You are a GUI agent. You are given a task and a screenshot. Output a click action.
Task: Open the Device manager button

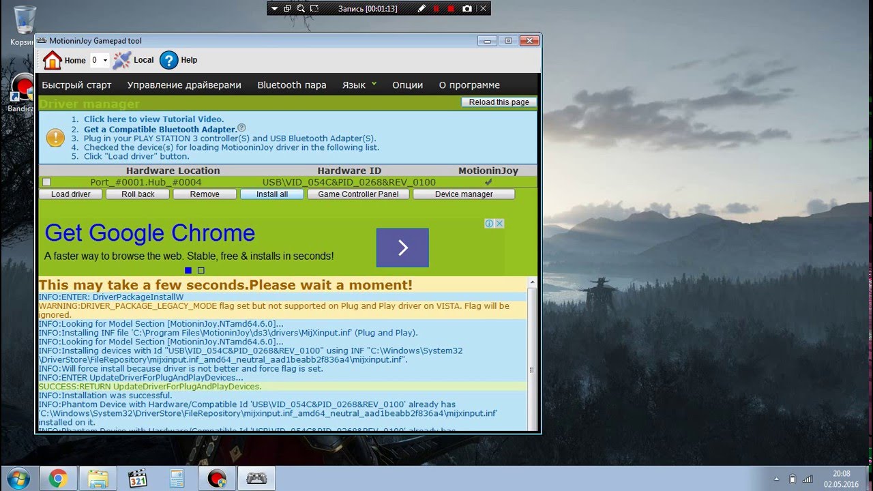[x=464, y=194]
